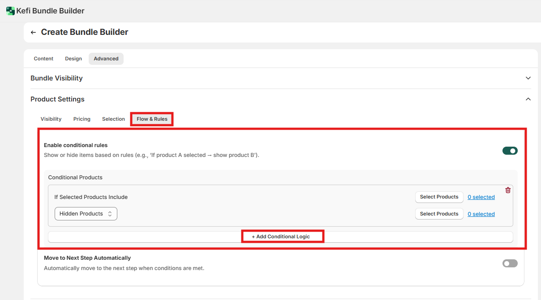Disable the Enable conditional rules toggle
The image size is (541, 300).
click(x=510, y=151)
